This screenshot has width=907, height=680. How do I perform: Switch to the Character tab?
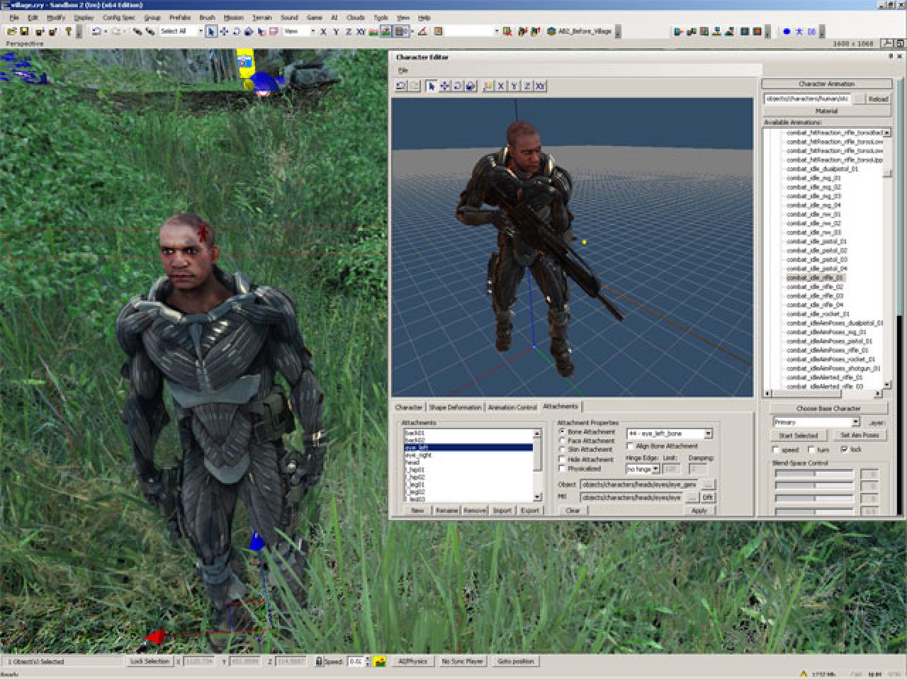click(409, 407)
